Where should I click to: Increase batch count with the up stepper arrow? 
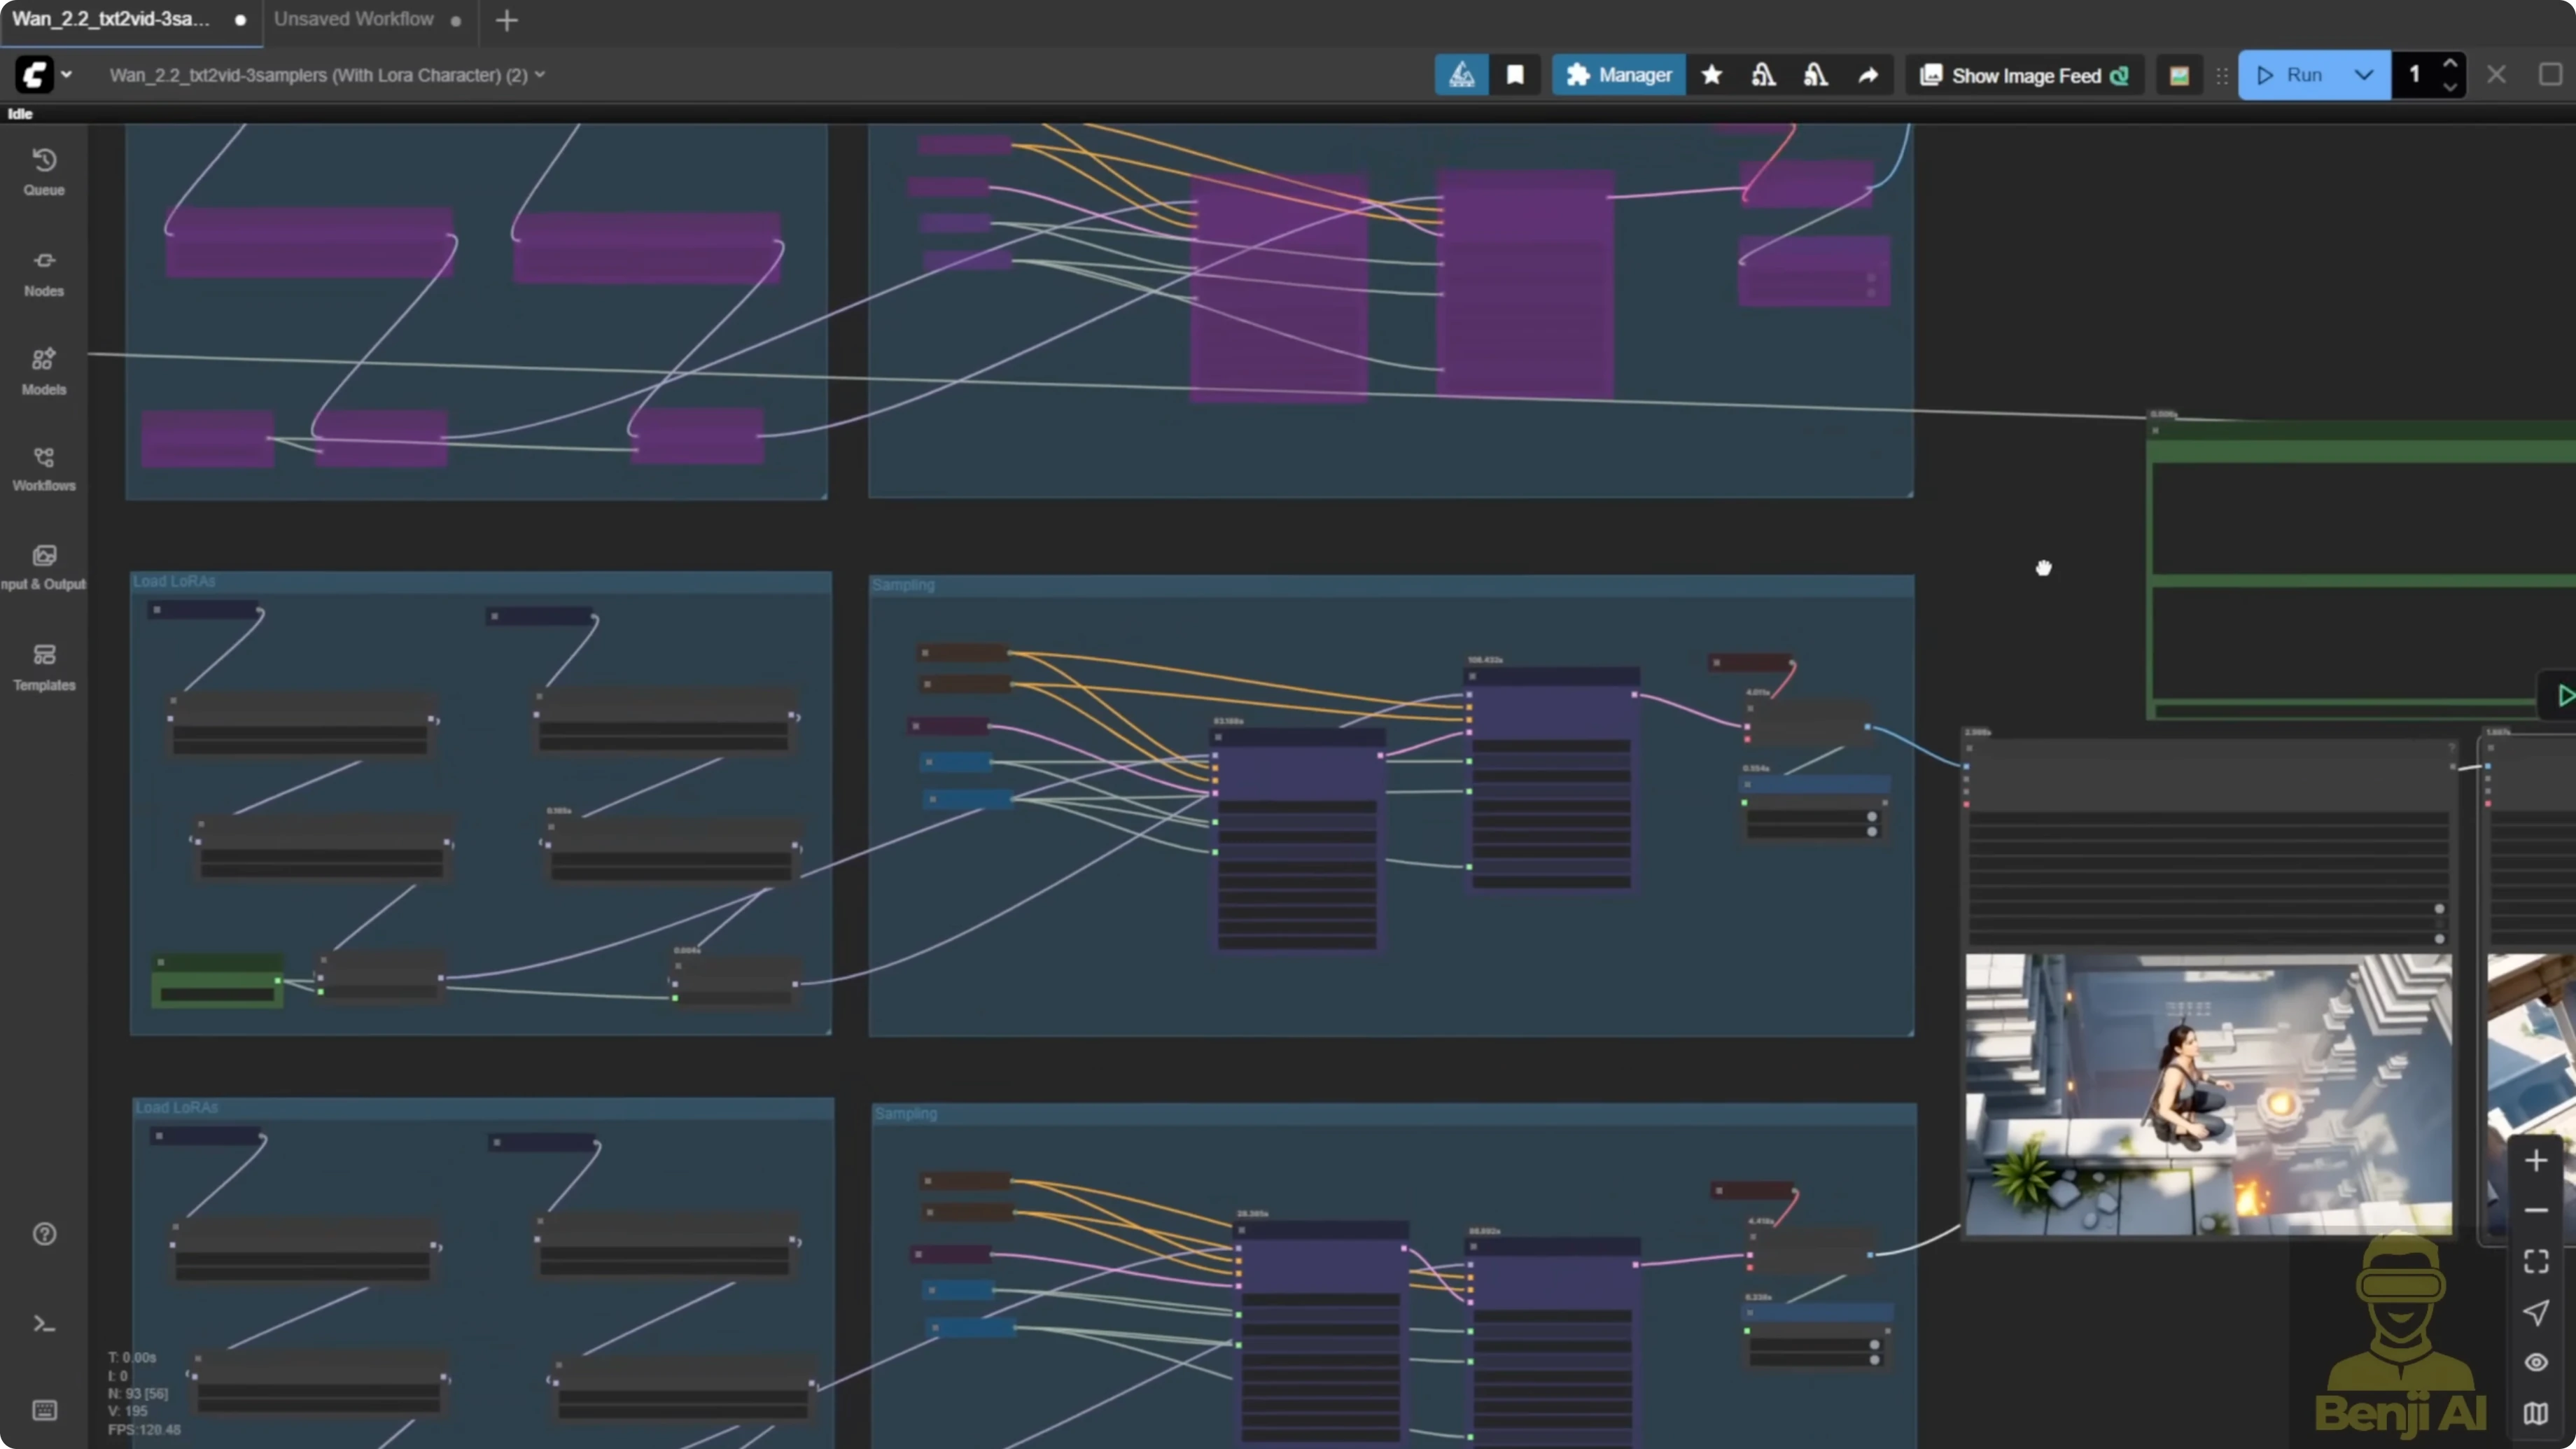click(x=2450, y=64)
